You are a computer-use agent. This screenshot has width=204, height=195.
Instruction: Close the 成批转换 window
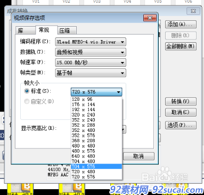193,11
